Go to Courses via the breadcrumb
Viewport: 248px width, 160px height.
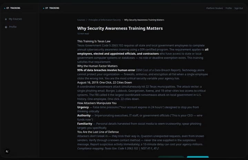pos(81,20)
